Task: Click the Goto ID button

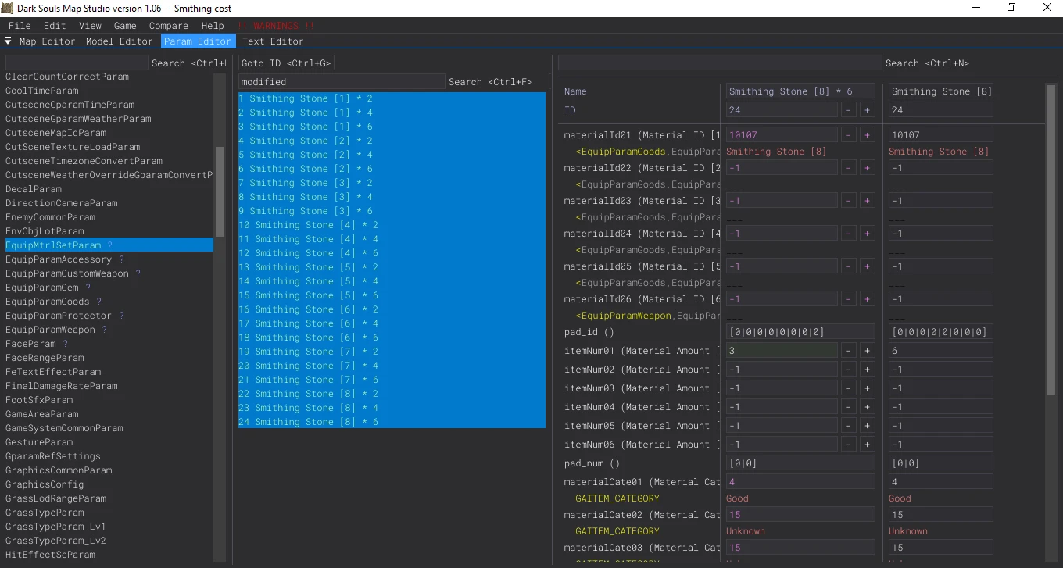Action: (286, 63)
